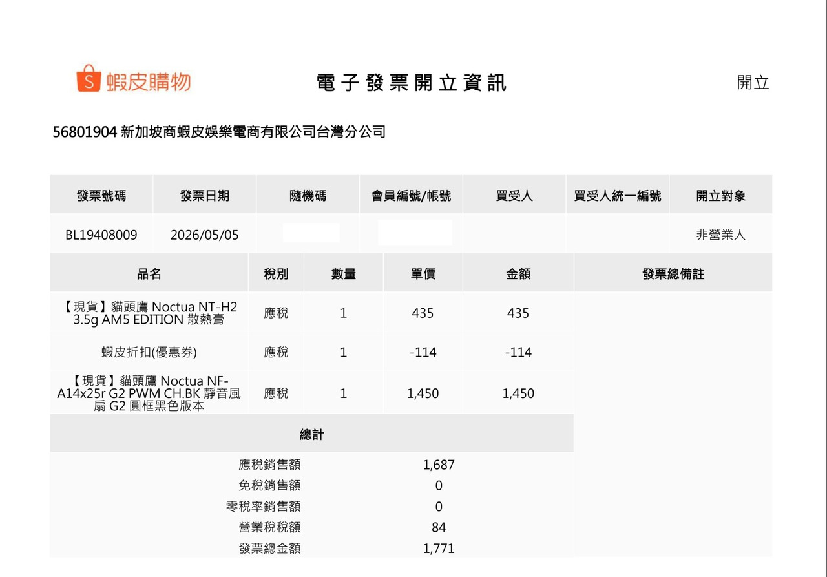Click the 營業稅稅額 label
This screenshot has height=577, width=827.
[269, 527]
